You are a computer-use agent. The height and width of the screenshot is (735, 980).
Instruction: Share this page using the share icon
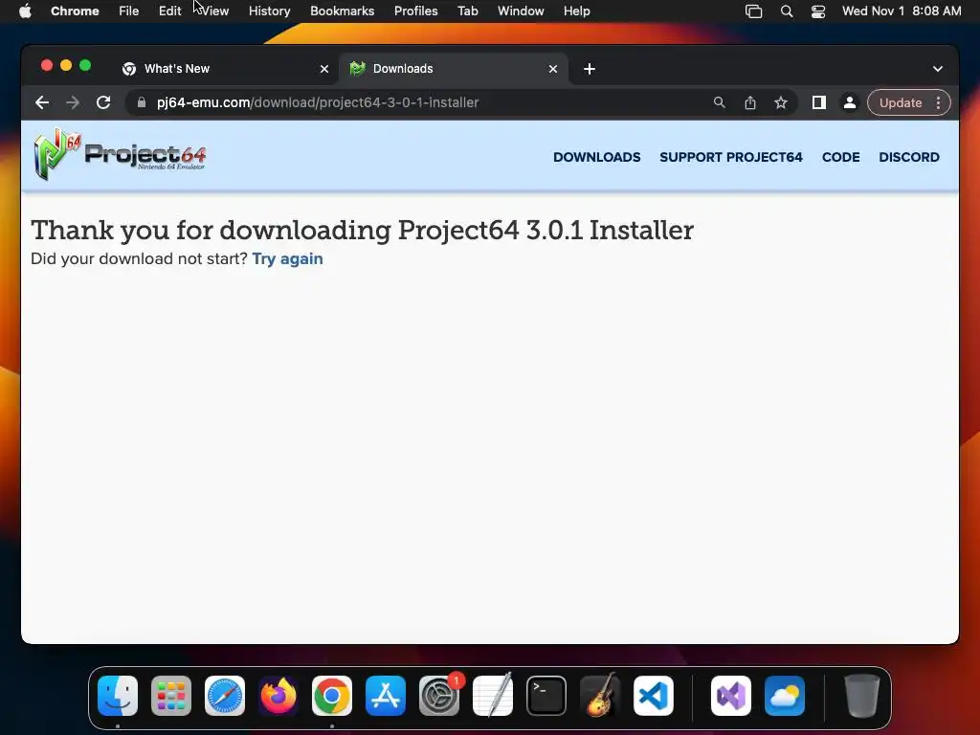point(750,102)
